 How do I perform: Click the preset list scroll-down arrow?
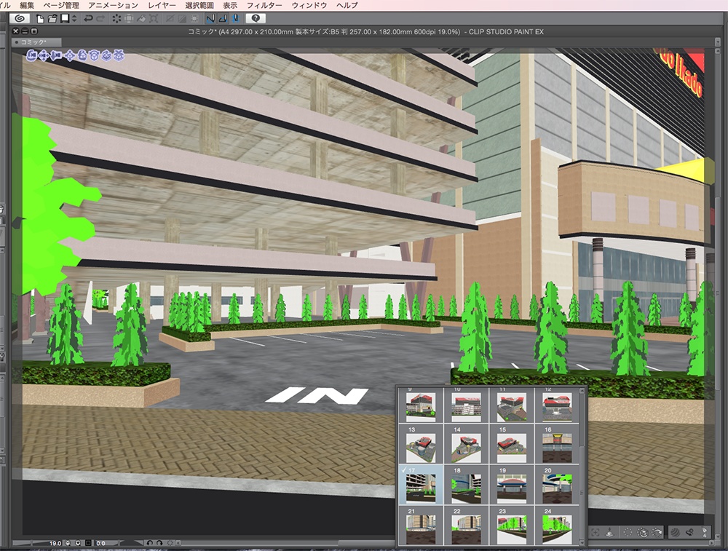pyautogui.click(x=582, y=543)
